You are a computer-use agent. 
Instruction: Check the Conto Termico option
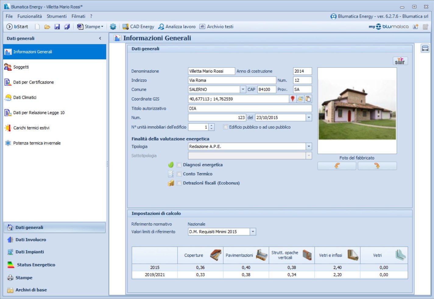179,174
